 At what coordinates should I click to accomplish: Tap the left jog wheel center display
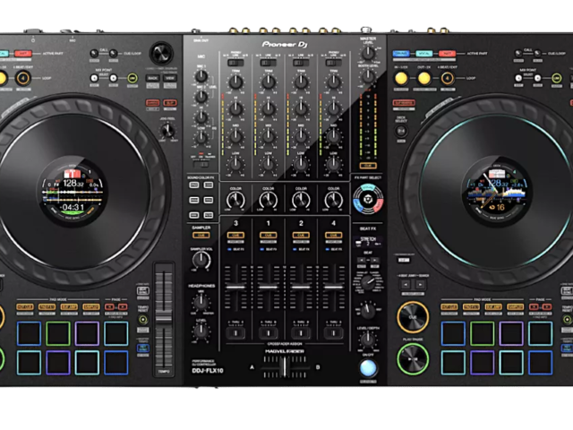[x=73, y=192]
